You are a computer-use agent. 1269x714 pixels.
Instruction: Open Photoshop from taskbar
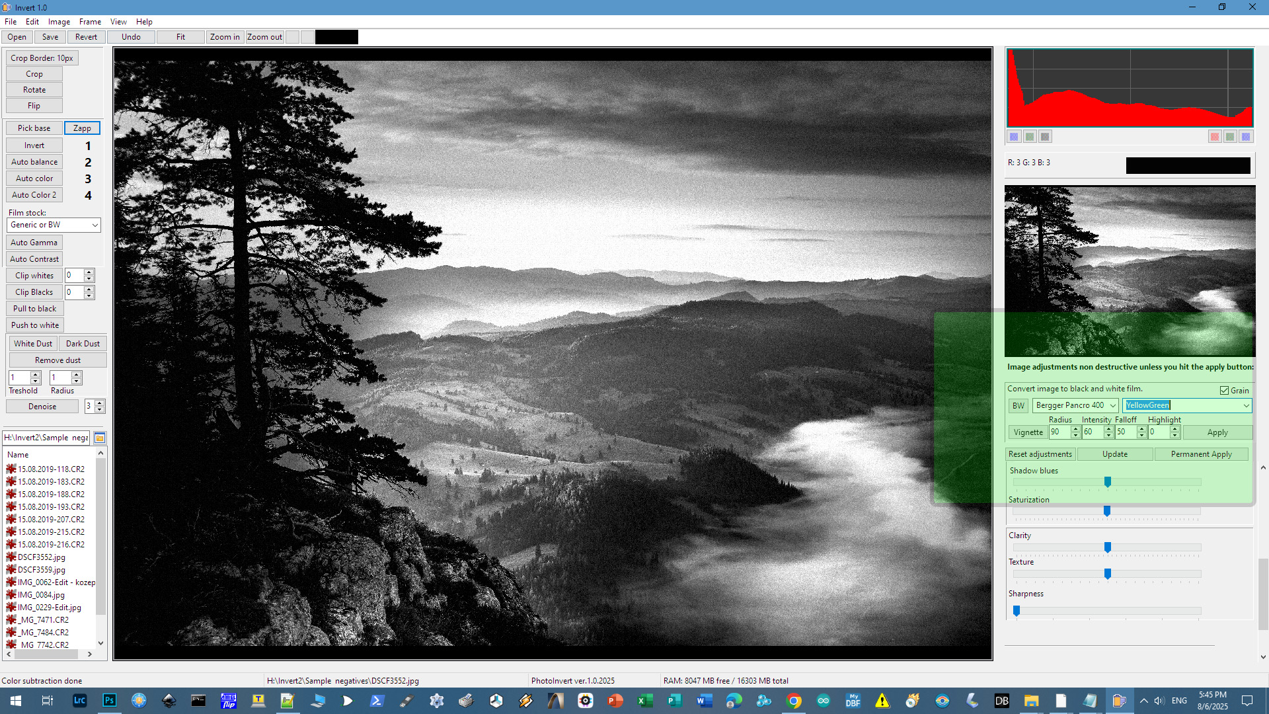(x=109, y=701)
